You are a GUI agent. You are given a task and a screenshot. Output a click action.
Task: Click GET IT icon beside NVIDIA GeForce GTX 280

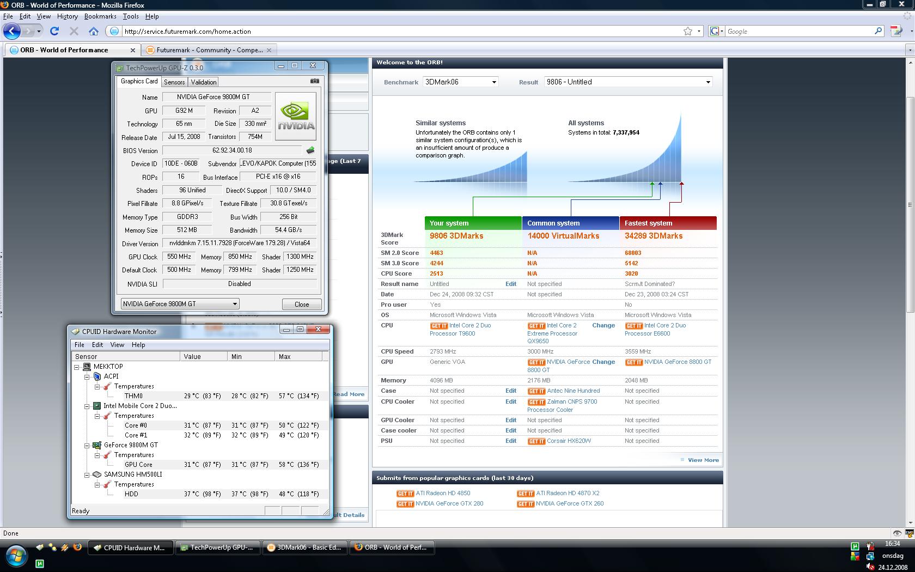click(405, 504)
